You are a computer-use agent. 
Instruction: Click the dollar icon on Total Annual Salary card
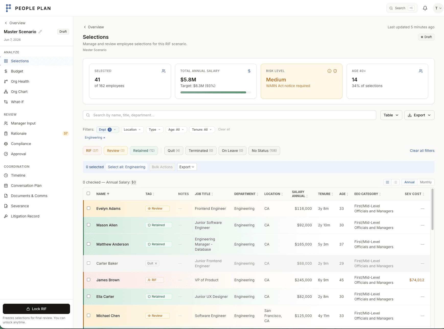click(249, 71)
